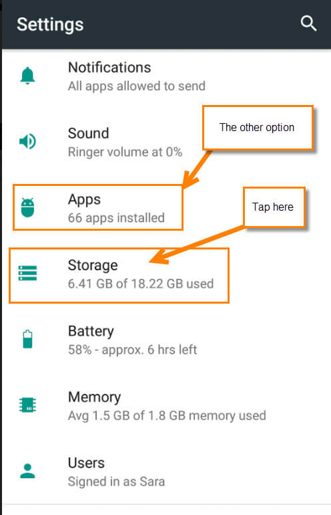This screenshot has height=515, width=331.
Task: Open the Users settings entry
Action: point(166,472)
